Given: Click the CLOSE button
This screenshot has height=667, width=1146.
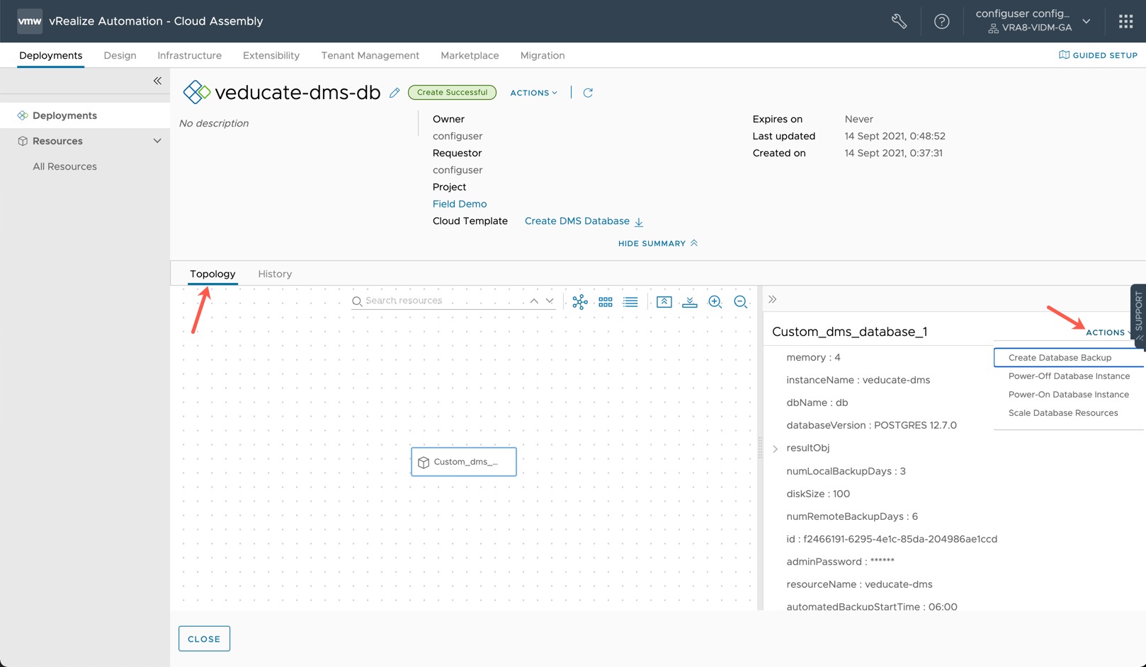Looking at the screenshot, I should 204,639.
